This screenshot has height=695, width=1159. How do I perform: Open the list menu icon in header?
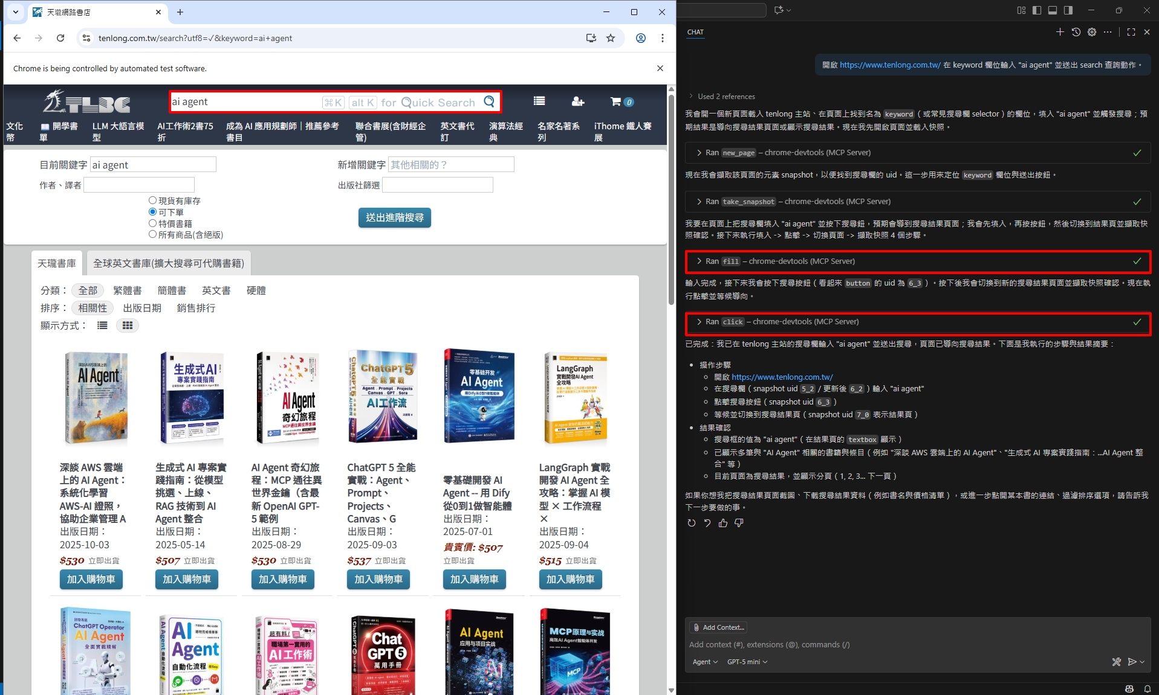pyautogui.click(x=539, y=101)
